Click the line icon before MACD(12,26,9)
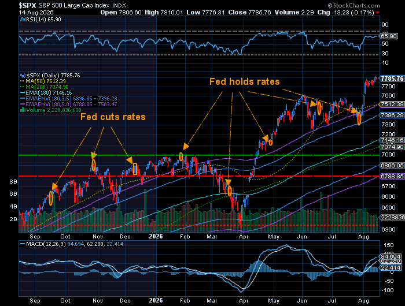 [23, 244]
